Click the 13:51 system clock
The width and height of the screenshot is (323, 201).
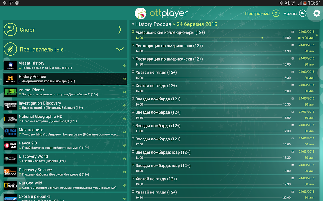(314, 3)
